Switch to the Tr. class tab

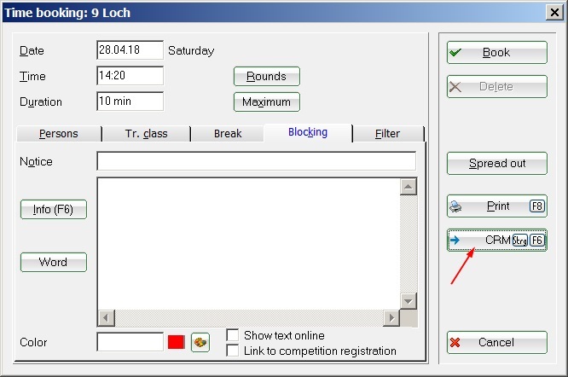point(147,134)
